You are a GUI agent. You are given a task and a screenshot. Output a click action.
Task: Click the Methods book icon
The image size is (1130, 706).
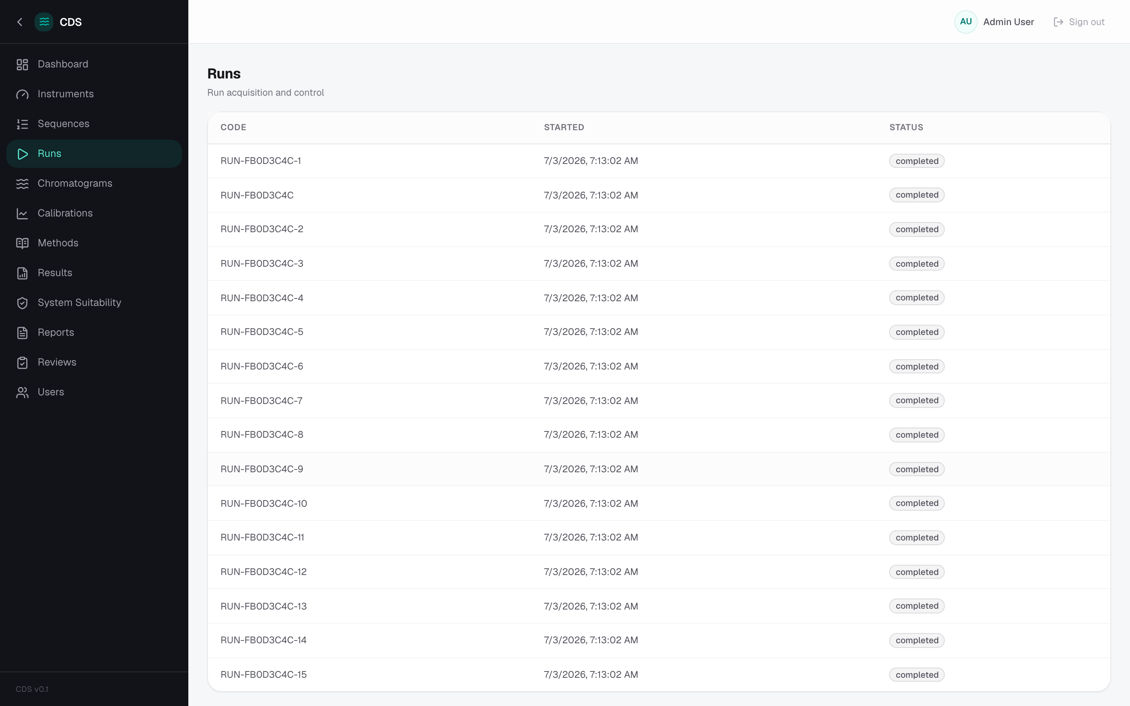pos(22,243)
